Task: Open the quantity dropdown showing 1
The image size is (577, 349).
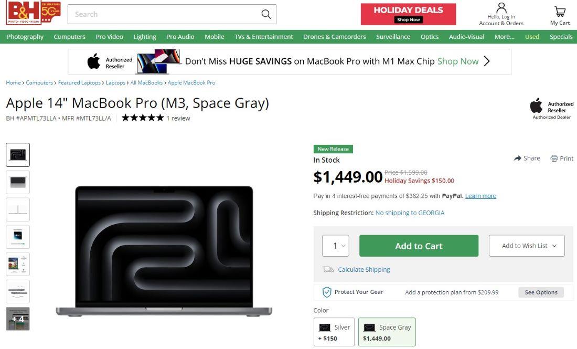Action: click(335, 246)
